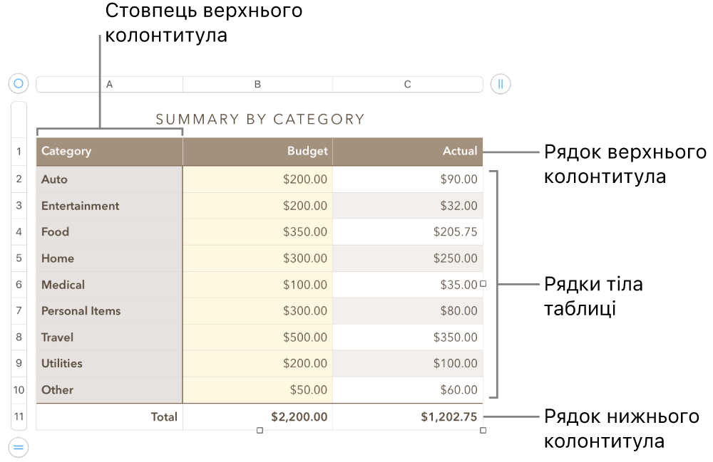This screenshot has width=713, height=462.
Task: Select the Medical row label cell
Action: [108, 285]
